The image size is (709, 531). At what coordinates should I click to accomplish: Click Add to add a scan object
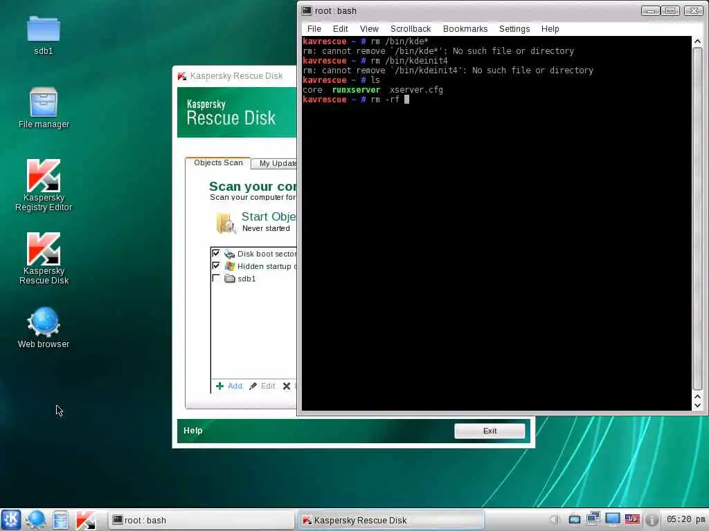pos(229,386)
